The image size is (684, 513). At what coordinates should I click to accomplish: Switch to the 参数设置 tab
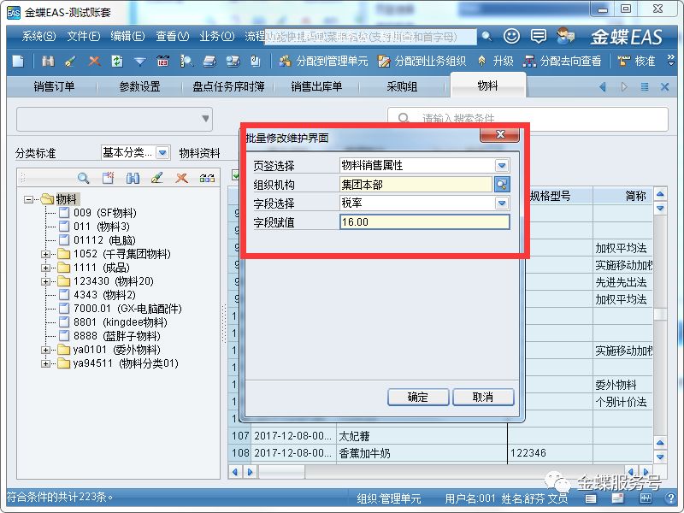[139, 87]
